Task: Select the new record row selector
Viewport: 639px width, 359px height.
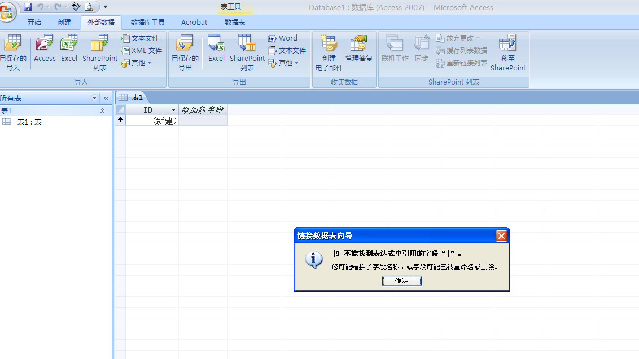Action: (x=120, y=121)
